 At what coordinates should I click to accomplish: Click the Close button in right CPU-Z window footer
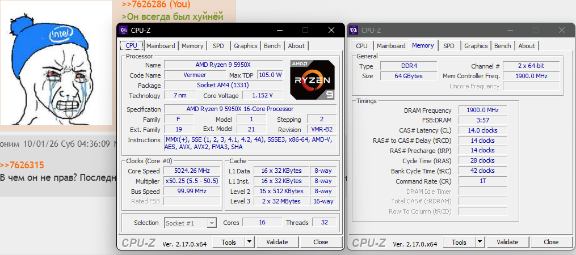(x=551, y=242)
